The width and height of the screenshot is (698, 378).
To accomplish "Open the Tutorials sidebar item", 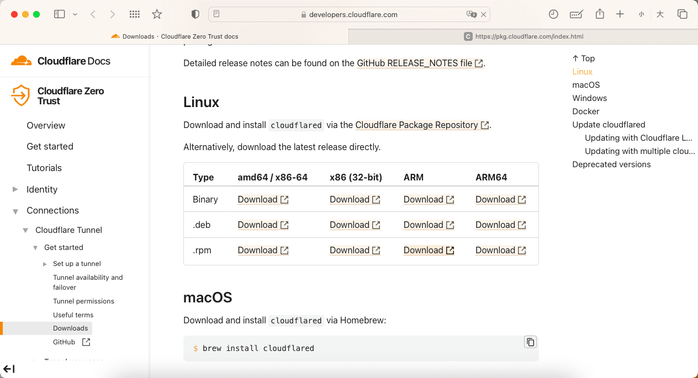I will [x=44, y=168].
